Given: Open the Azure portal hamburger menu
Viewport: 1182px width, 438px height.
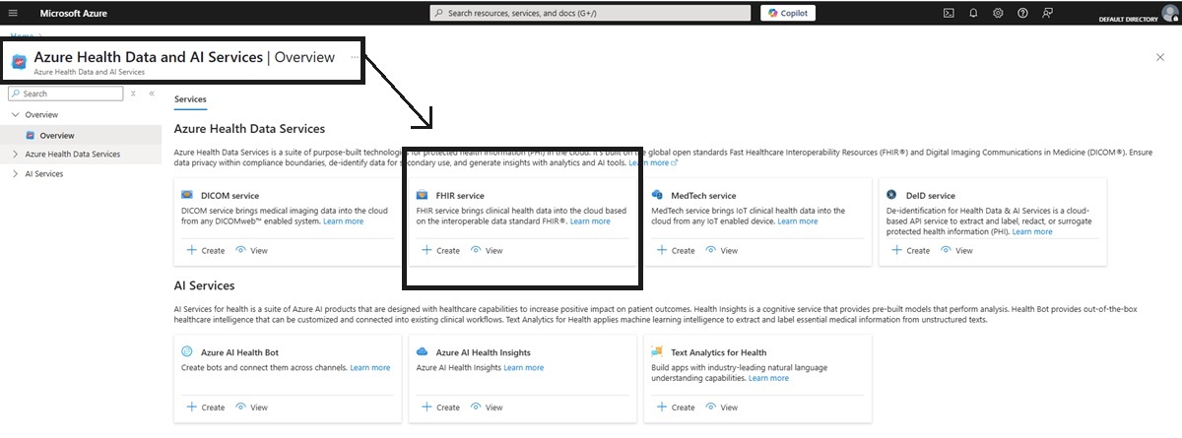Looking at the screenshot, I should click(14, 13).
